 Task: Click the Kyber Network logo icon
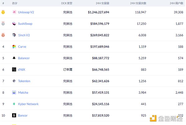click(14, 104)
